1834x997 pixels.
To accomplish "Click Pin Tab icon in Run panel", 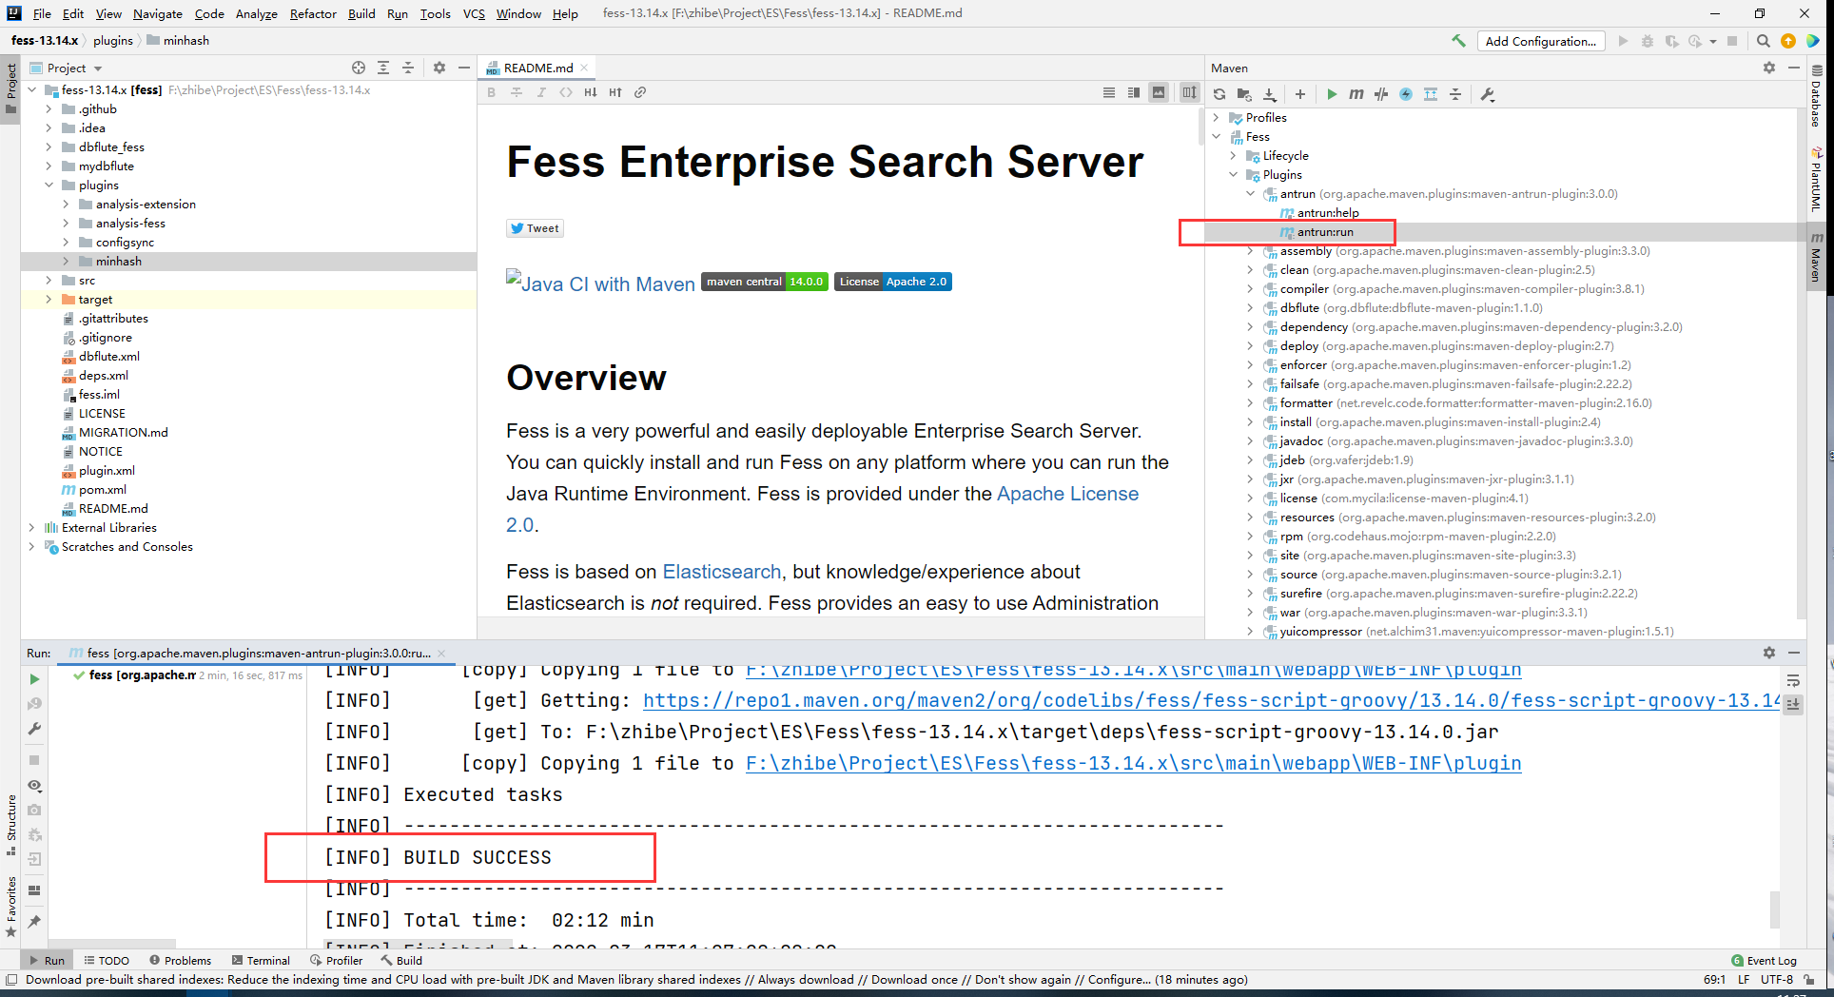I will (35, 922).
